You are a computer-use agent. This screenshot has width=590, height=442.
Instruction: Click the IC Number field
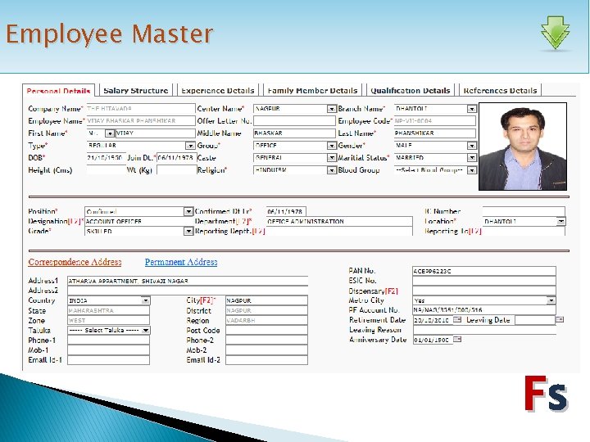tap(524, 212)
